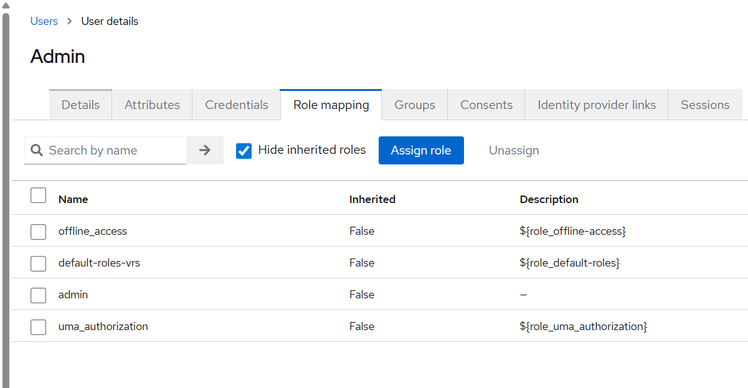The height and width of the screenshot is (388, 748).
Task: Open the Details tab
Action: [x=80, y=105]
